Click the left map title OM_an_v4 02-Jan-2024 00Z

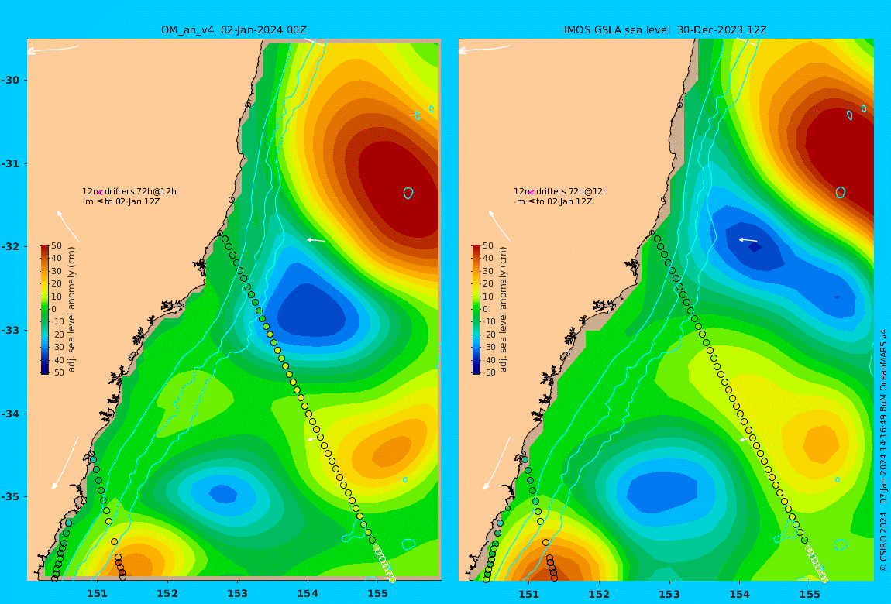click(234, 30)
